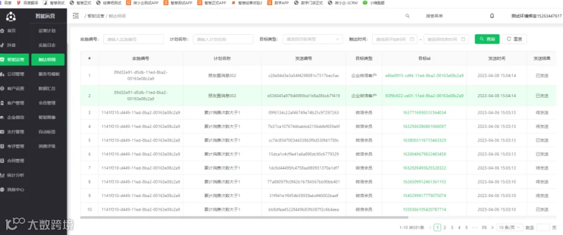
Task: Open 考评管理 in the sidebar
Action: click(16, 146)
